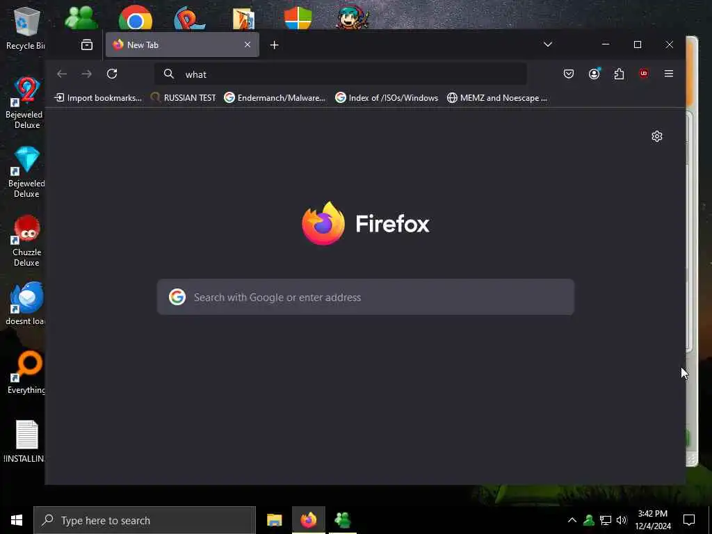Click the address bar search magnifier icon
712x534 pixels.
pyautogui.click(x=169, y=74)
